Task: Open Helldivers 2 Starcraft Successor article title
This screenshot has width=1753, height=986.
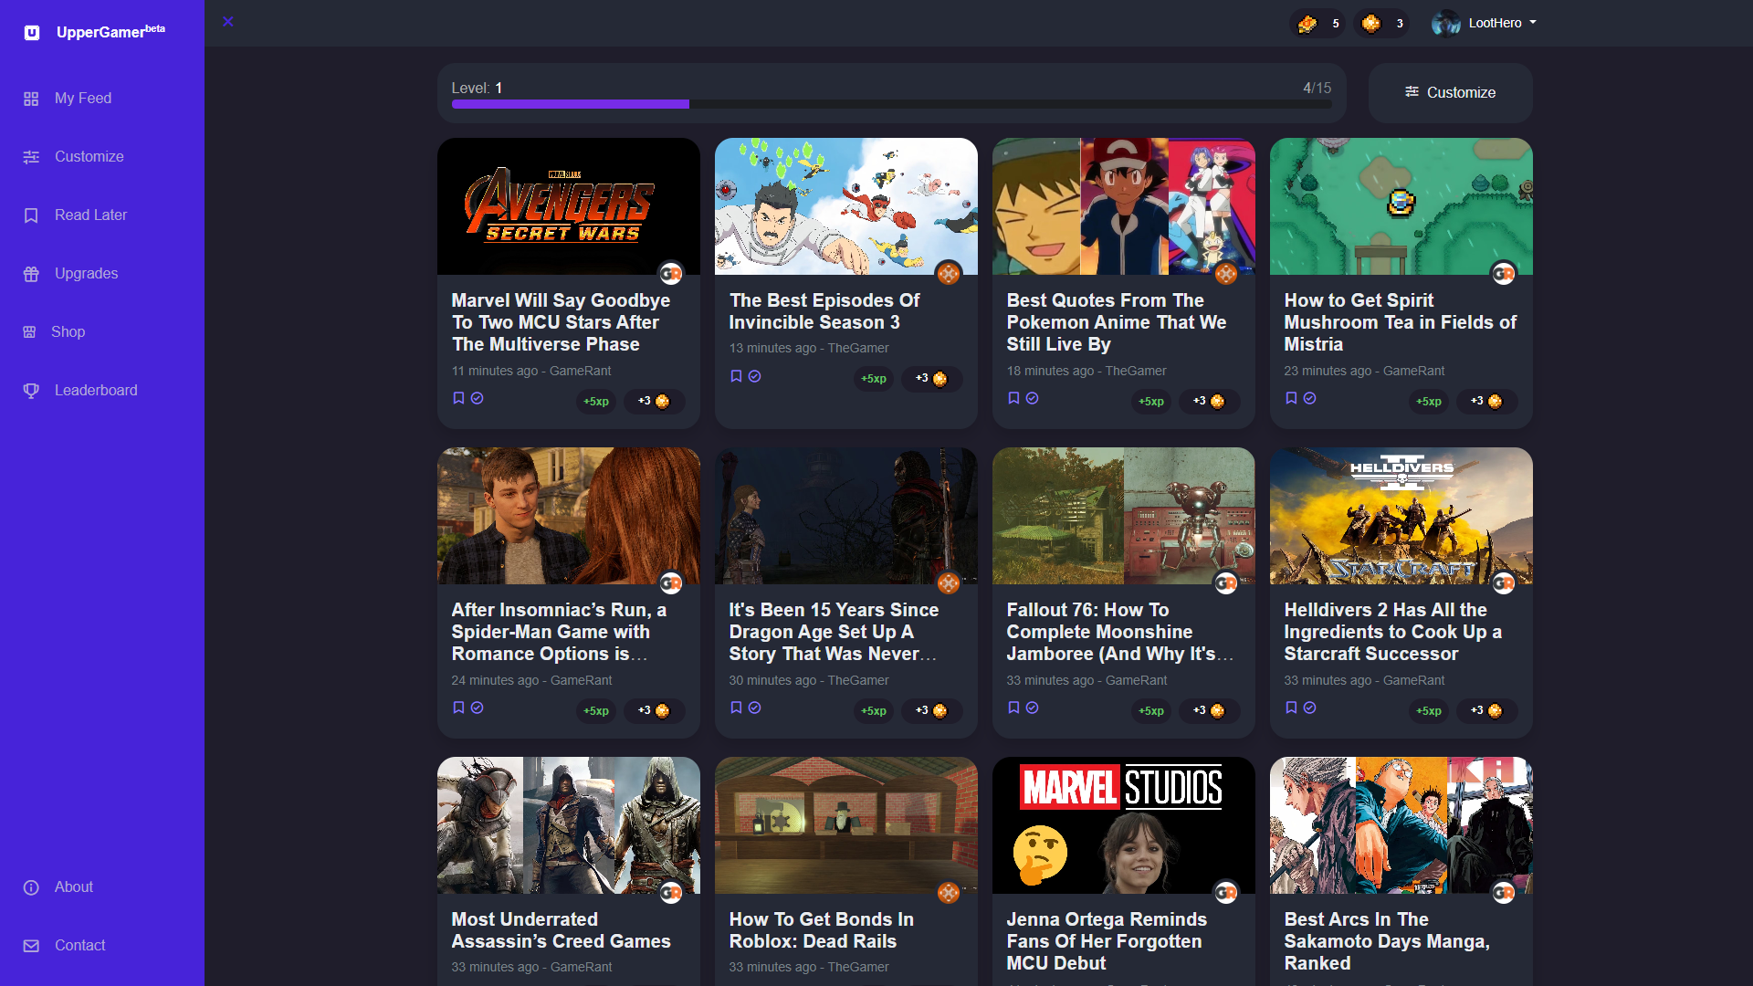Action: [x=1393, y=632]
